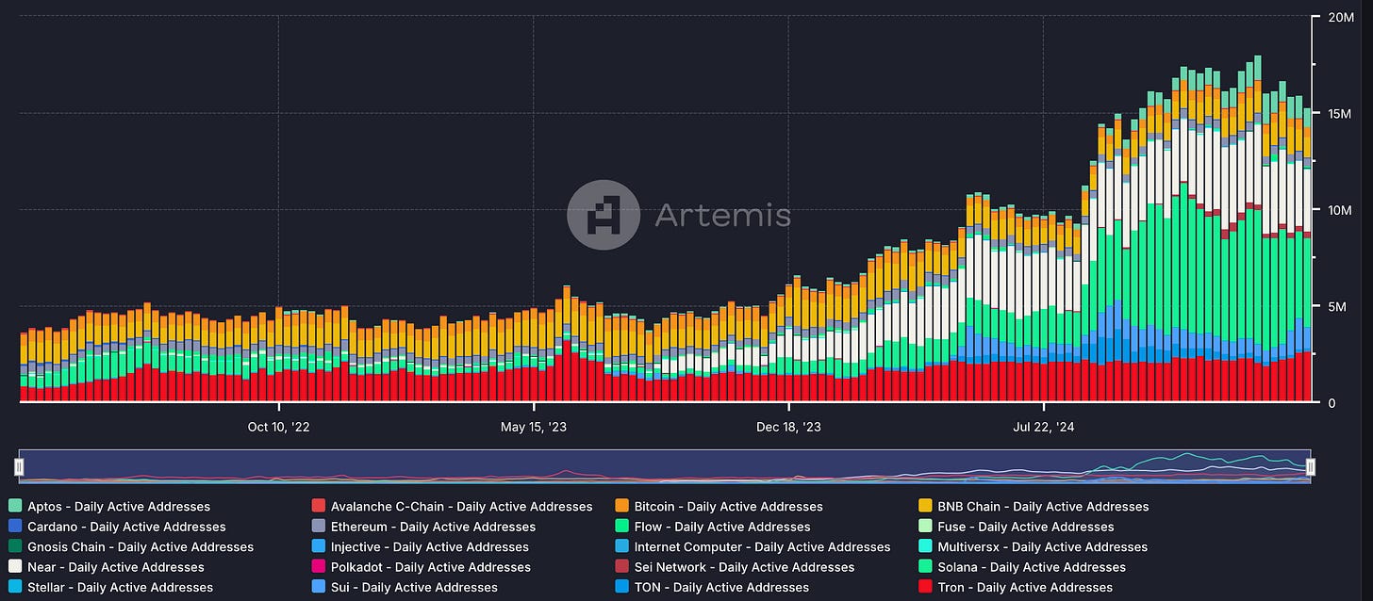Show or hide Injective series
This screenshot has width=1373, height=601.
420,546
